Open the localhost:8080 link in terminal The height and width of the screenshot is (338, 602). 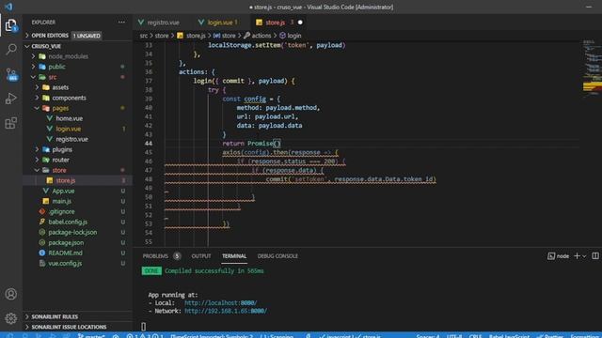pos(221,302)
